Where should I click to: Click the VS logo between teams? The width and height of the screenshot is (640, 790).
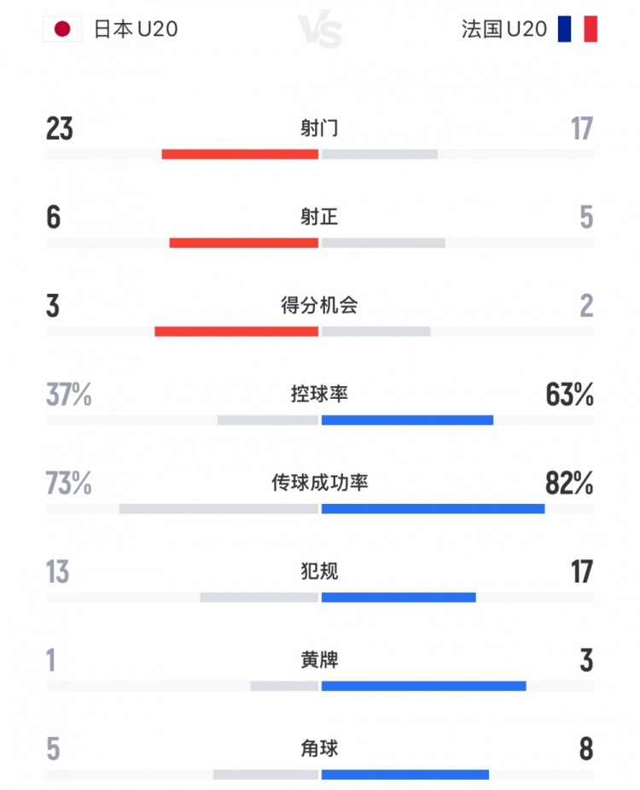click(x=321, y=31)
